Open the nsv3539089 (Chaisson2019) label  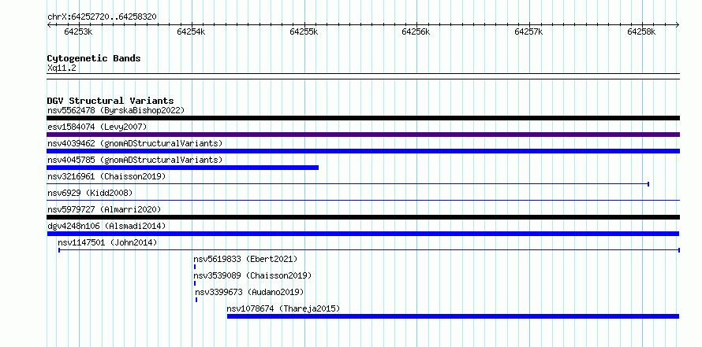(x=252, y=275)
